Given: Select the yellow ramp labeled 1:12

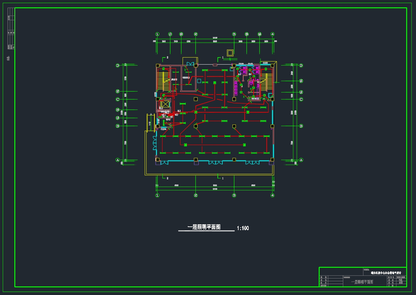Looking at the screenshot, I should 150,123.
